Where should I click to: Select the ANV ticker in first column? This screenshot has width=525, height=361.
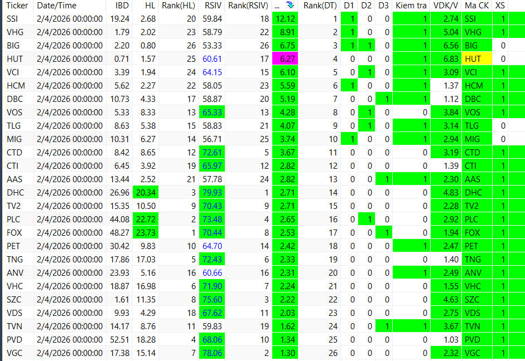click(15, 273)
